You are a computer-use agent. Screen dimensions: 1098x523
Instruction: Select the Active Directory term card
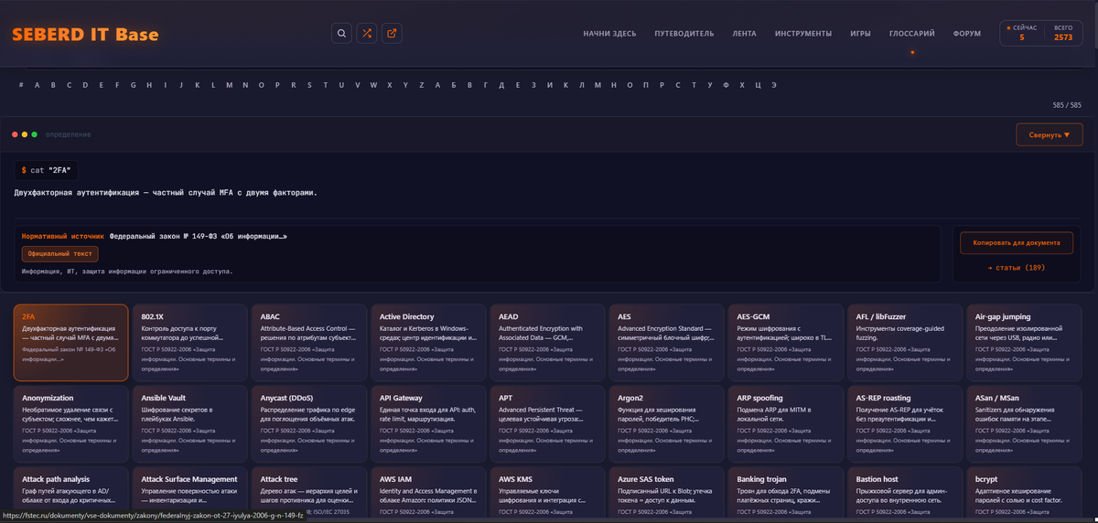pyautogui.click(x=426, y=342)
